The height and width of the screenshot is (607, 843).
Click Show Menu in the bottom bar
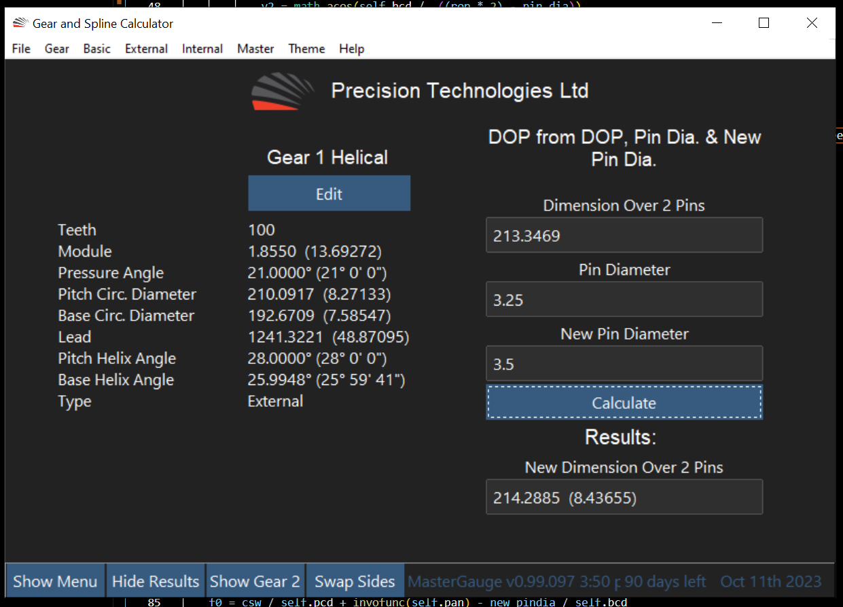(x=54, y=581)
